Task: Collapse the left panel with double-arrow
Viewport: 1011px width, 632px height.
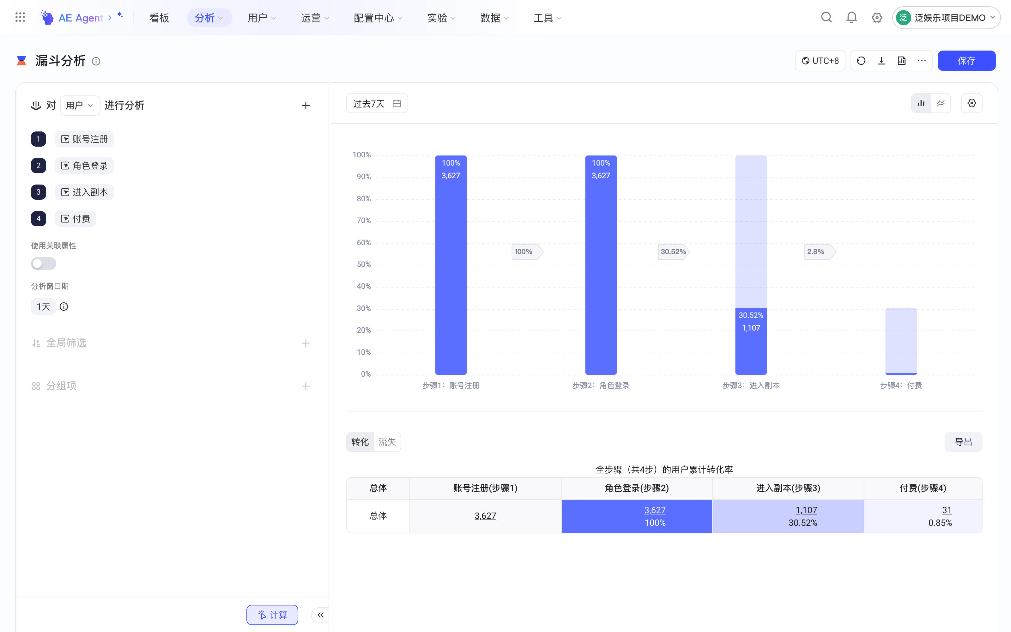Action: tap(320, 615)
